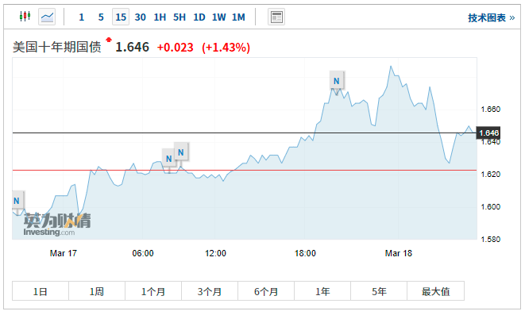Select the 1日 time range tab
This screenshot has width=525, height=315.
[x=41, y=291]
